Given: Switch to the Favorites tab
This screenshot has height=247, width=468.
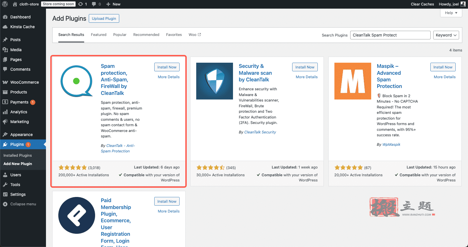Looking at the screenshot, I should point(174,35).
